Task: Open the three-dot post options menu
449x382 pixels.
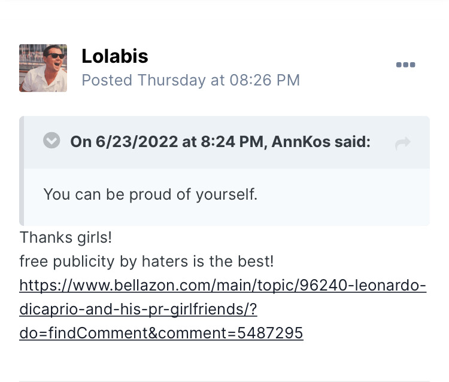Action: pyautogui.click(x=405, y=65)
